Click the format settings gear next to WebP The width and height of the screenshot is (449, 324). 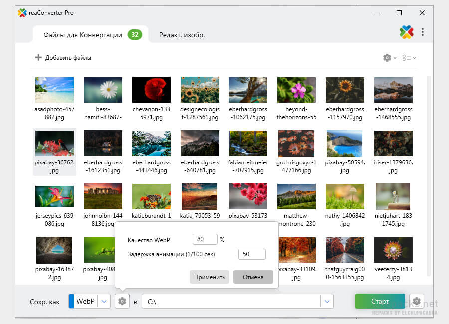122,301
